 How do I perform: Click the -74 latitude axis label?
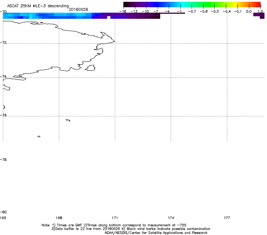(x=3, y=76)
